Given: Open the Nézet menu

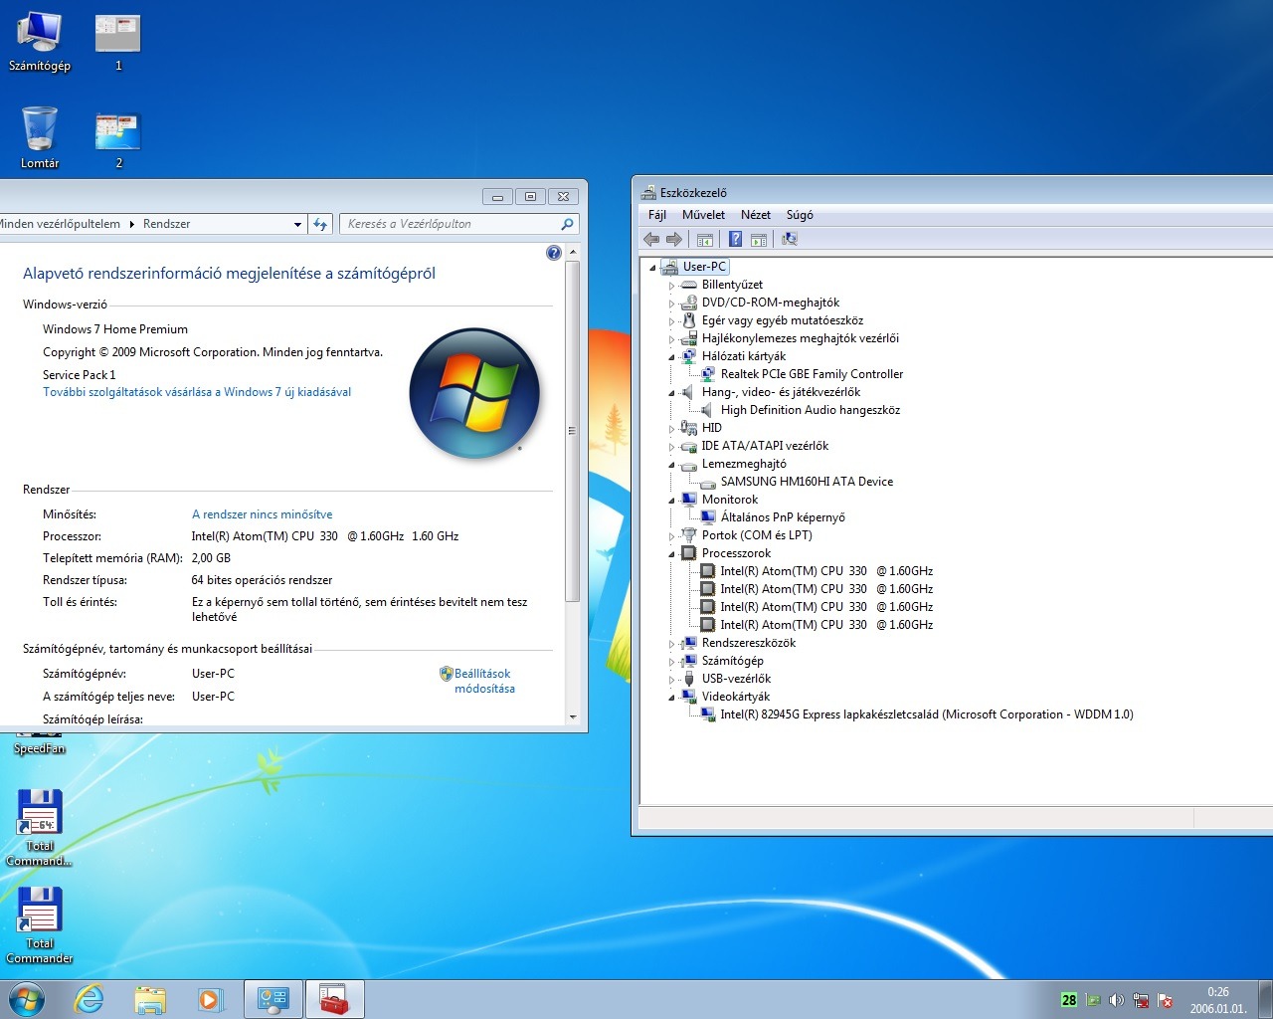Looking at the screenshot, I should pyautogui.click(x=756, y=215).
